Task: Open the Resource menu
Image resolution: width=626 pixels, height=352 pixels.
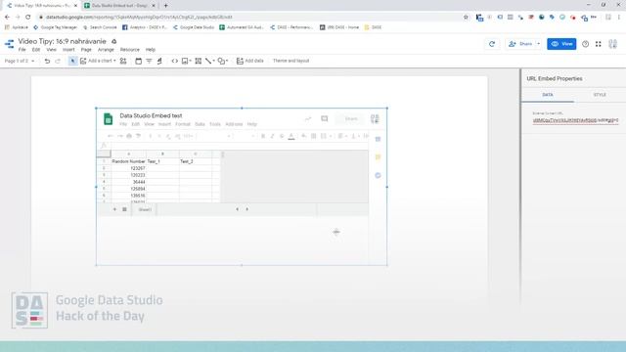Action: point(130,50)
